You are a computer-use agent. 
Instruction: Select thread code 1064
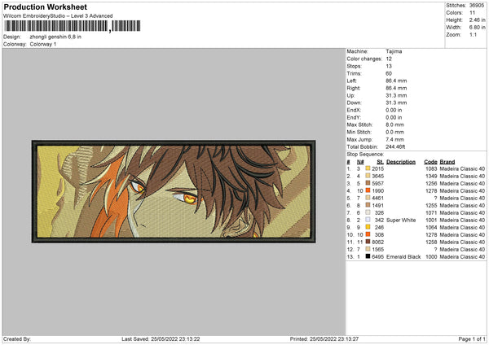tap(431, 227)
